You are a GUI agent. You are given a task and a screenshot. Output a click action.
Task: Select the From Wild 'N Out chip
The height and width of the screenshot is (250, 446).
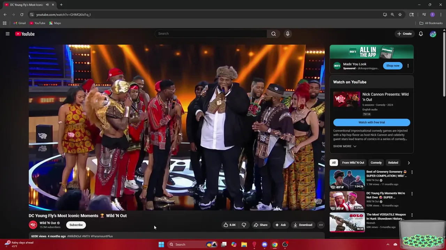coord(353,162)
